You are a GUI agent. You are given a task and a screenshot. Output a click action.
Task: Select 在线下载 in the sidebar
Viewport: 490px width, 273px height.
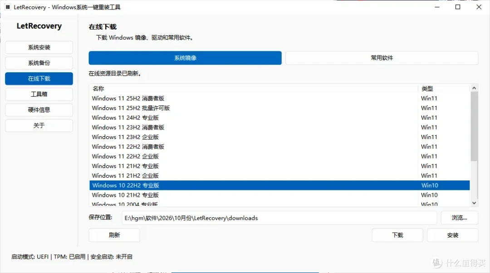click(39, 79)
